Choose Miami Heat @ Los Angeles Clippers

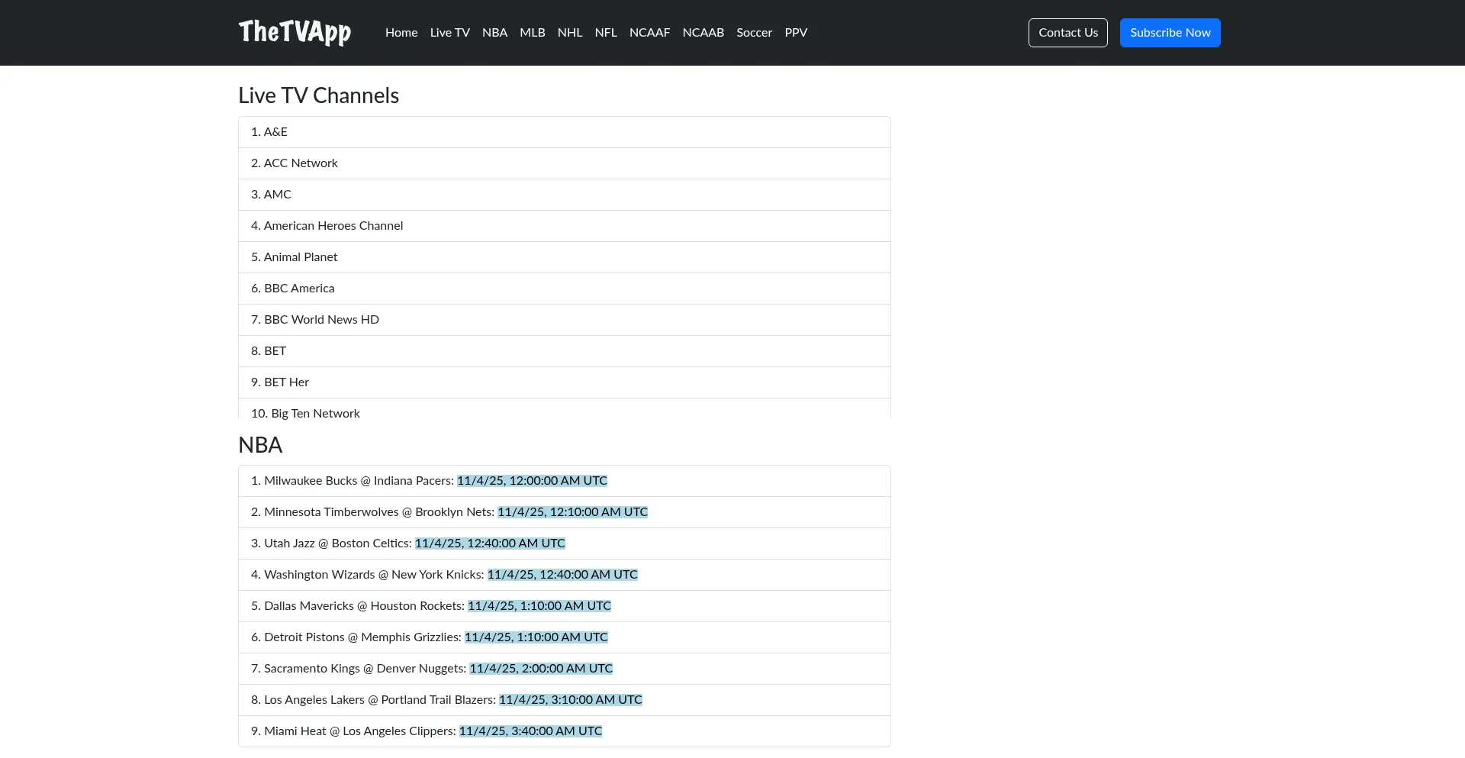pyautogui.click(x=359, y=731)
